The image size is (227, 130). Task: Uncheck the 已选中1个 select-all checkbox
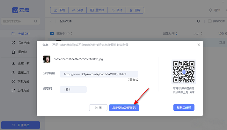tap(52, 34)
